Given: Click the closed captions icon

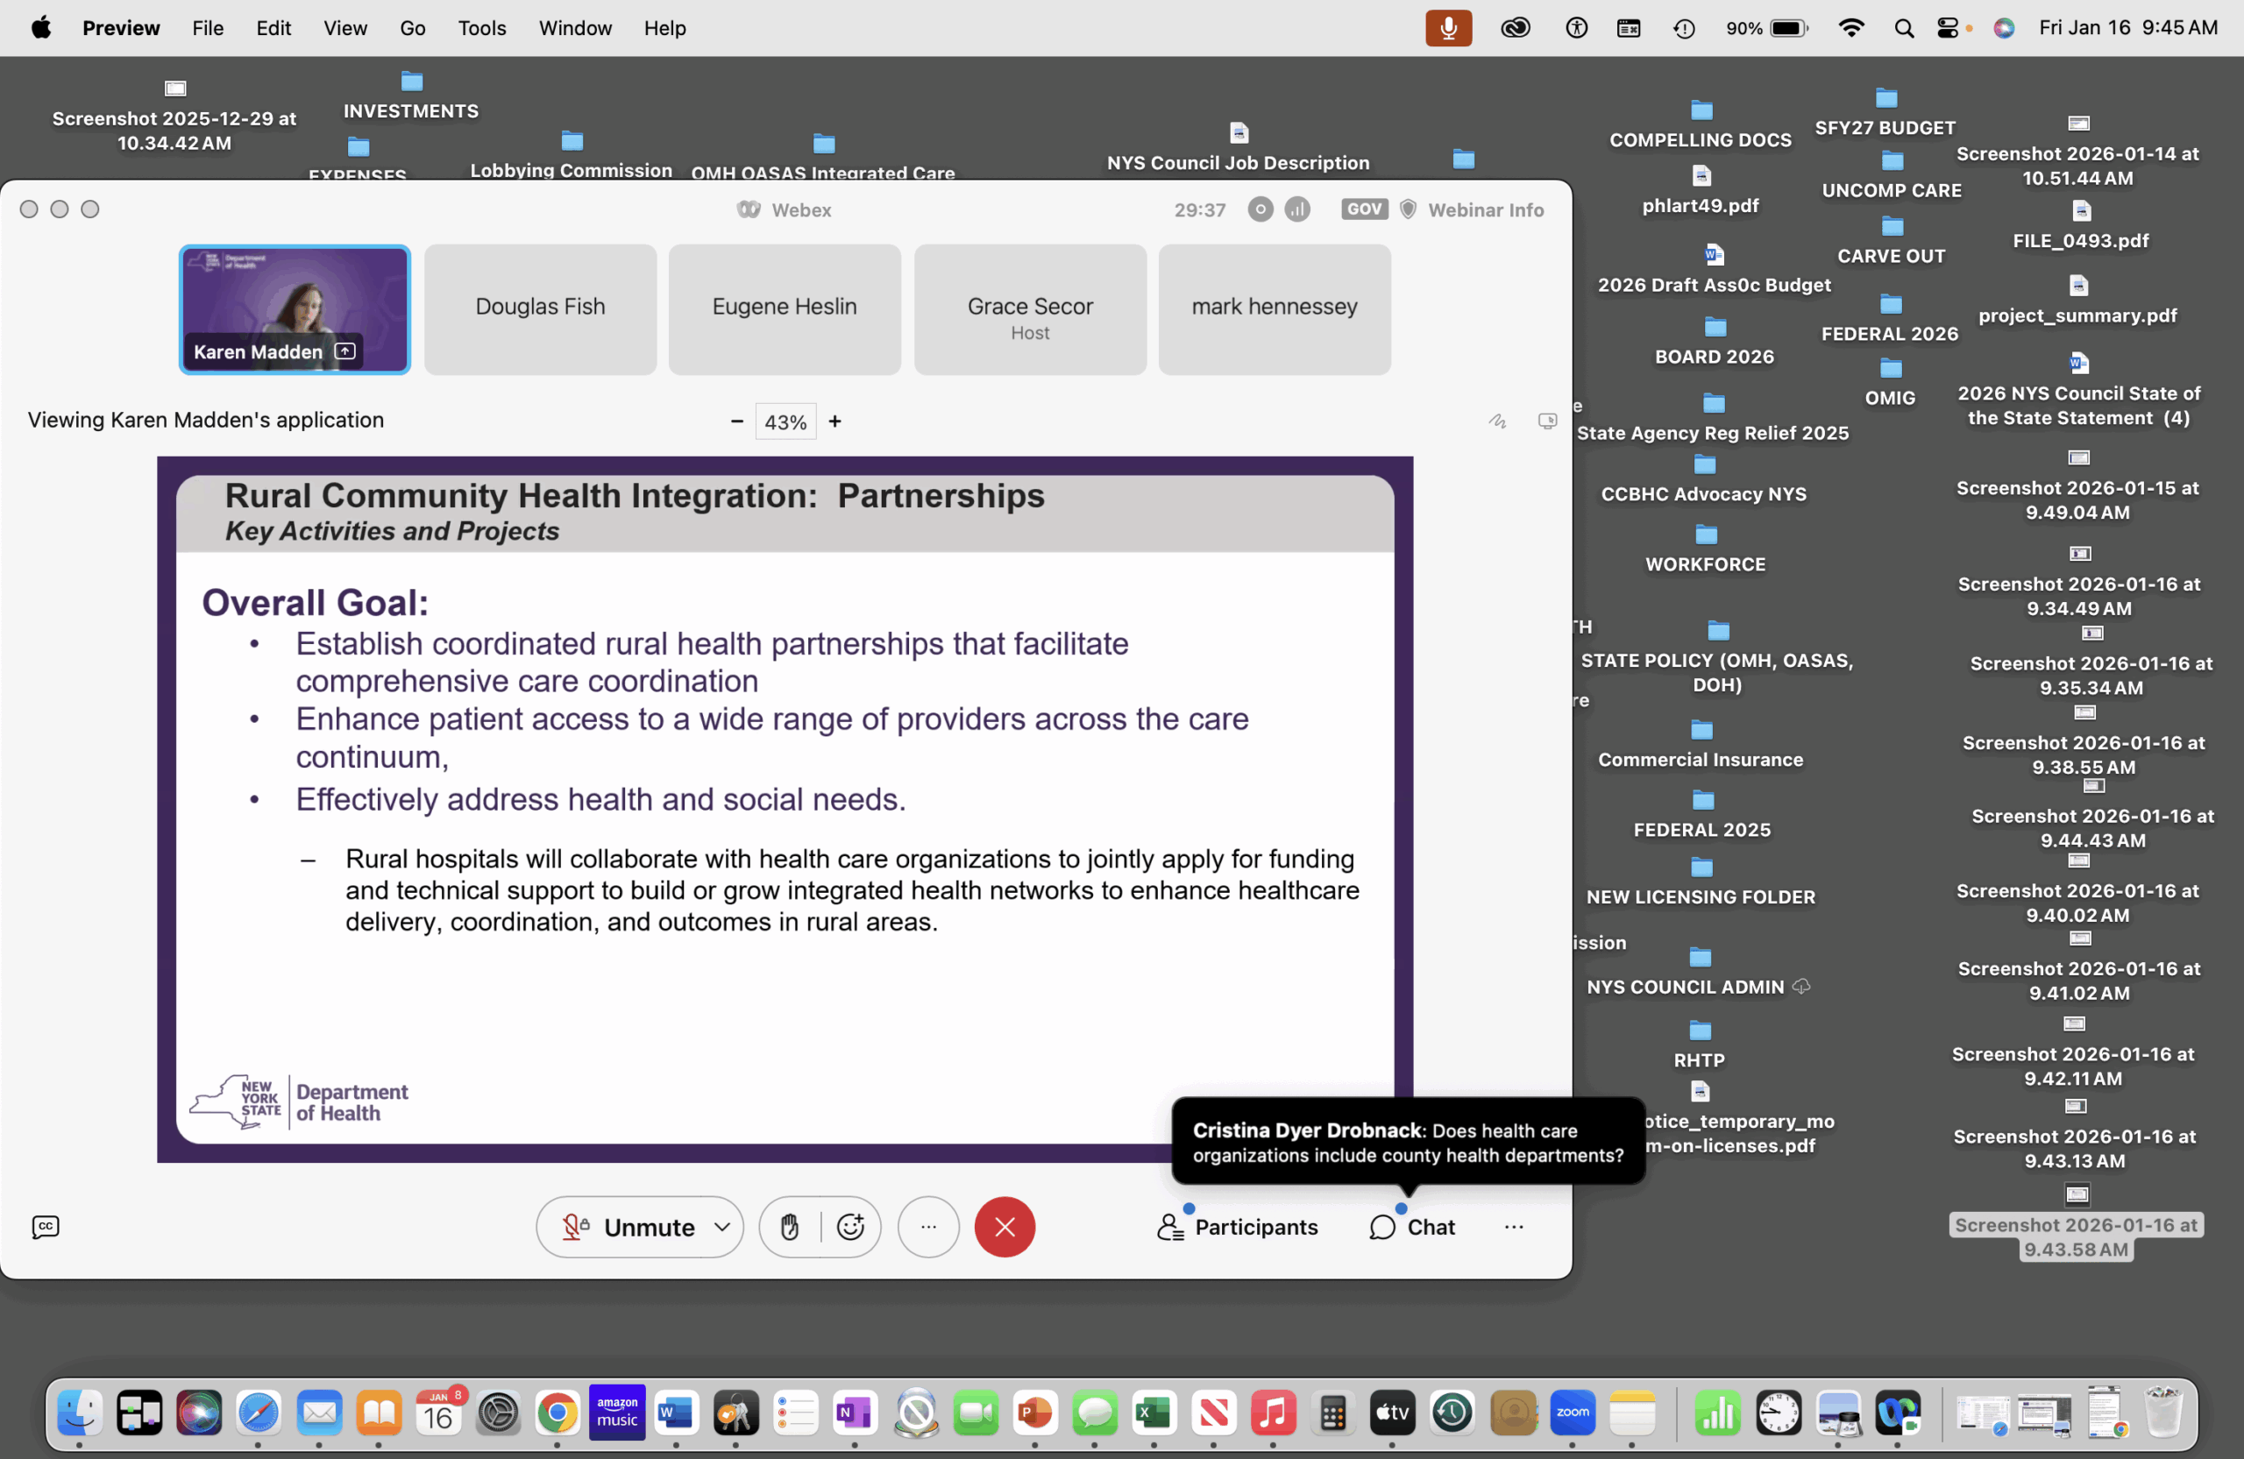Looking at the screenshot, I should (46, 1226).
